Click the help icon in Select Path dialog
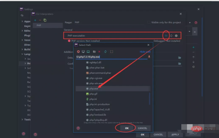Viewport: 219px width, 138px height. click(78, 128)
